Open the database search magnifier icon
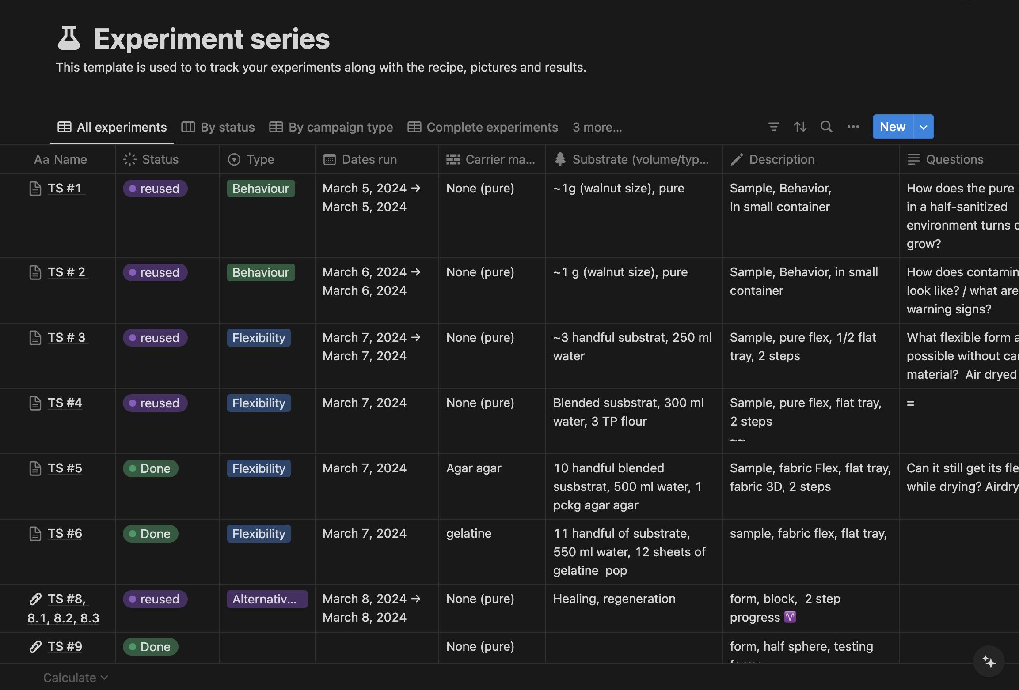1019x690 pixels. pyautogui.click(x=826, y=127)
